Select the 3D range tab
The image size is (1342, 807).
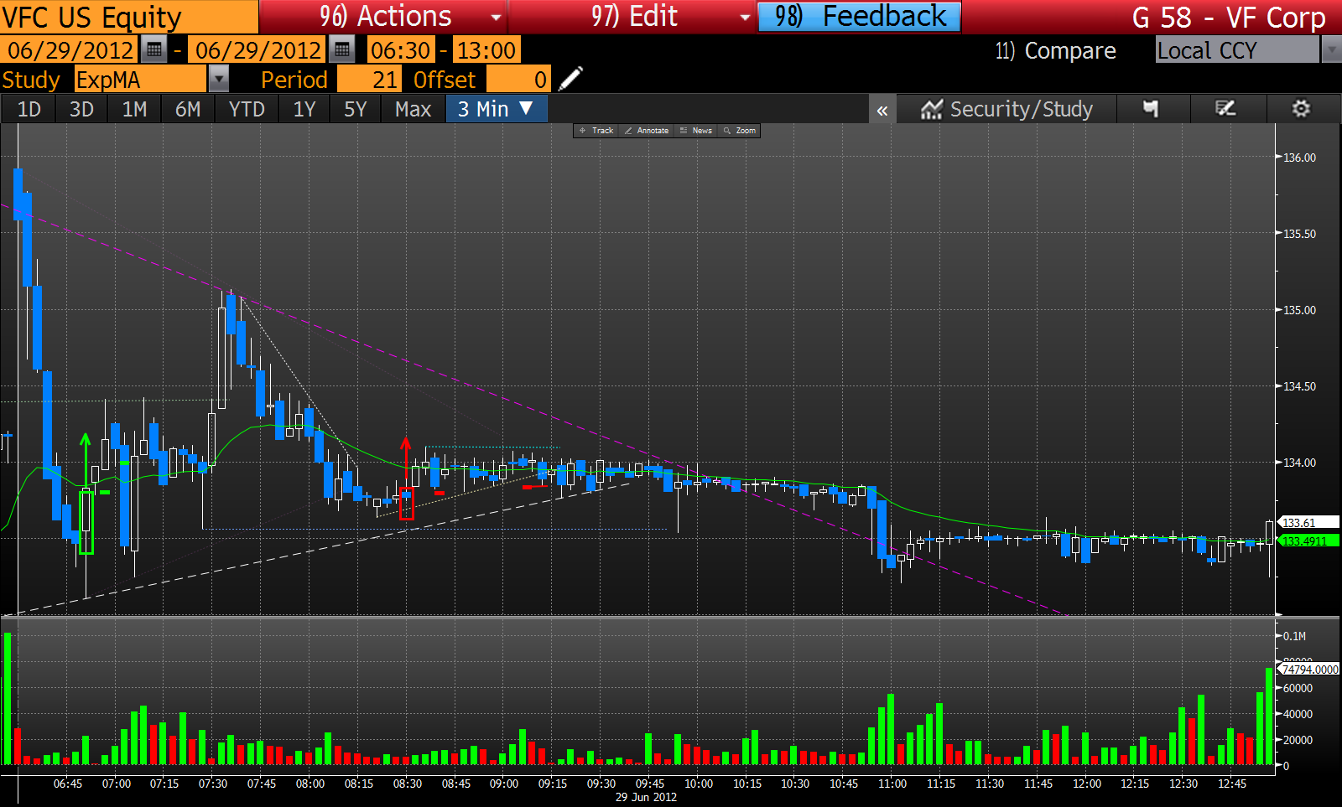[x=81, y=109]
